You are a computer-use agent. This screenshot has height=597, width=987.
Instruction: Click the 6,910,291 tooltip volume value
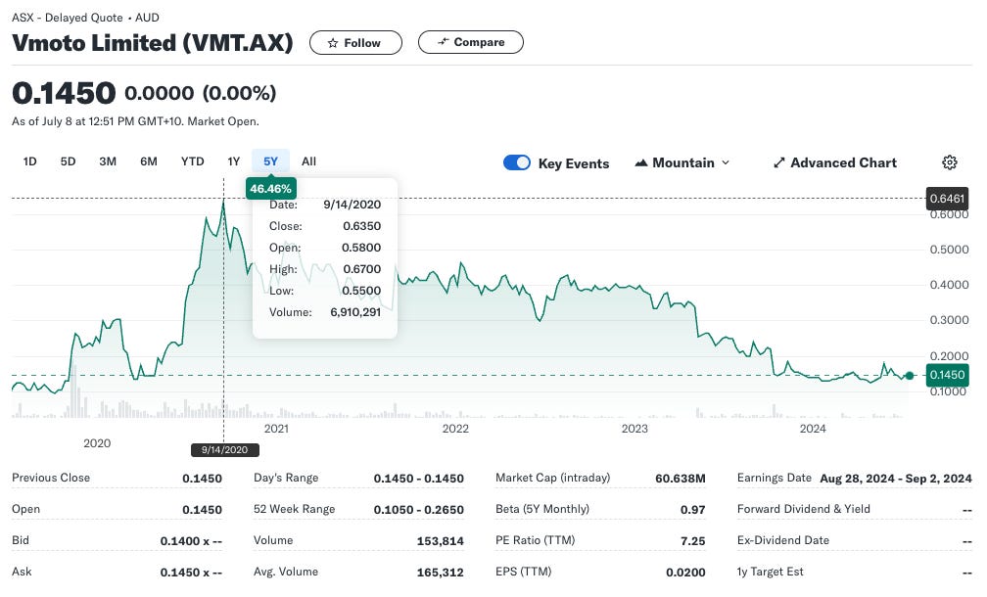(355, 312)
